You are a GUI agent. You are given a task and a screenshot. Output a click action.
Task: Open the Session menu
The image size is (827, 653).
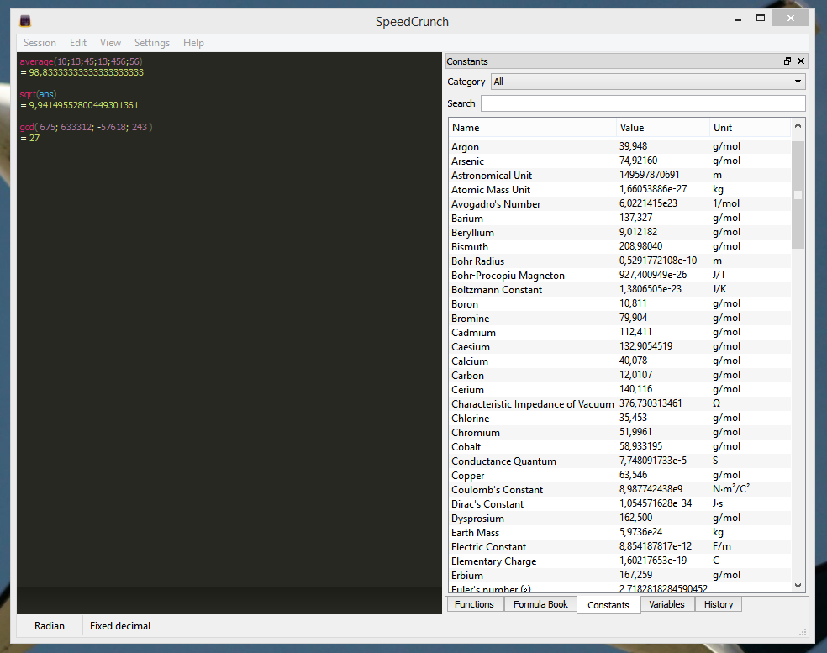coord(40,42)
